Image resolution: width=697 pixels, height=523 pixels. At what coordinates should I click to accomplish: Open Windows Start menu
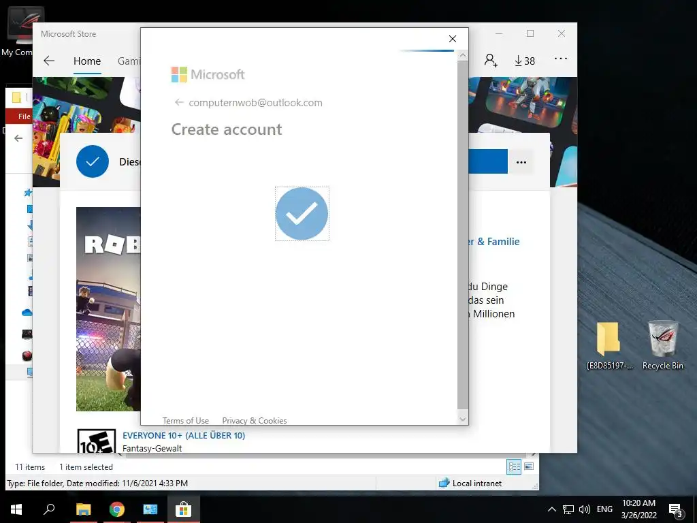16,509
